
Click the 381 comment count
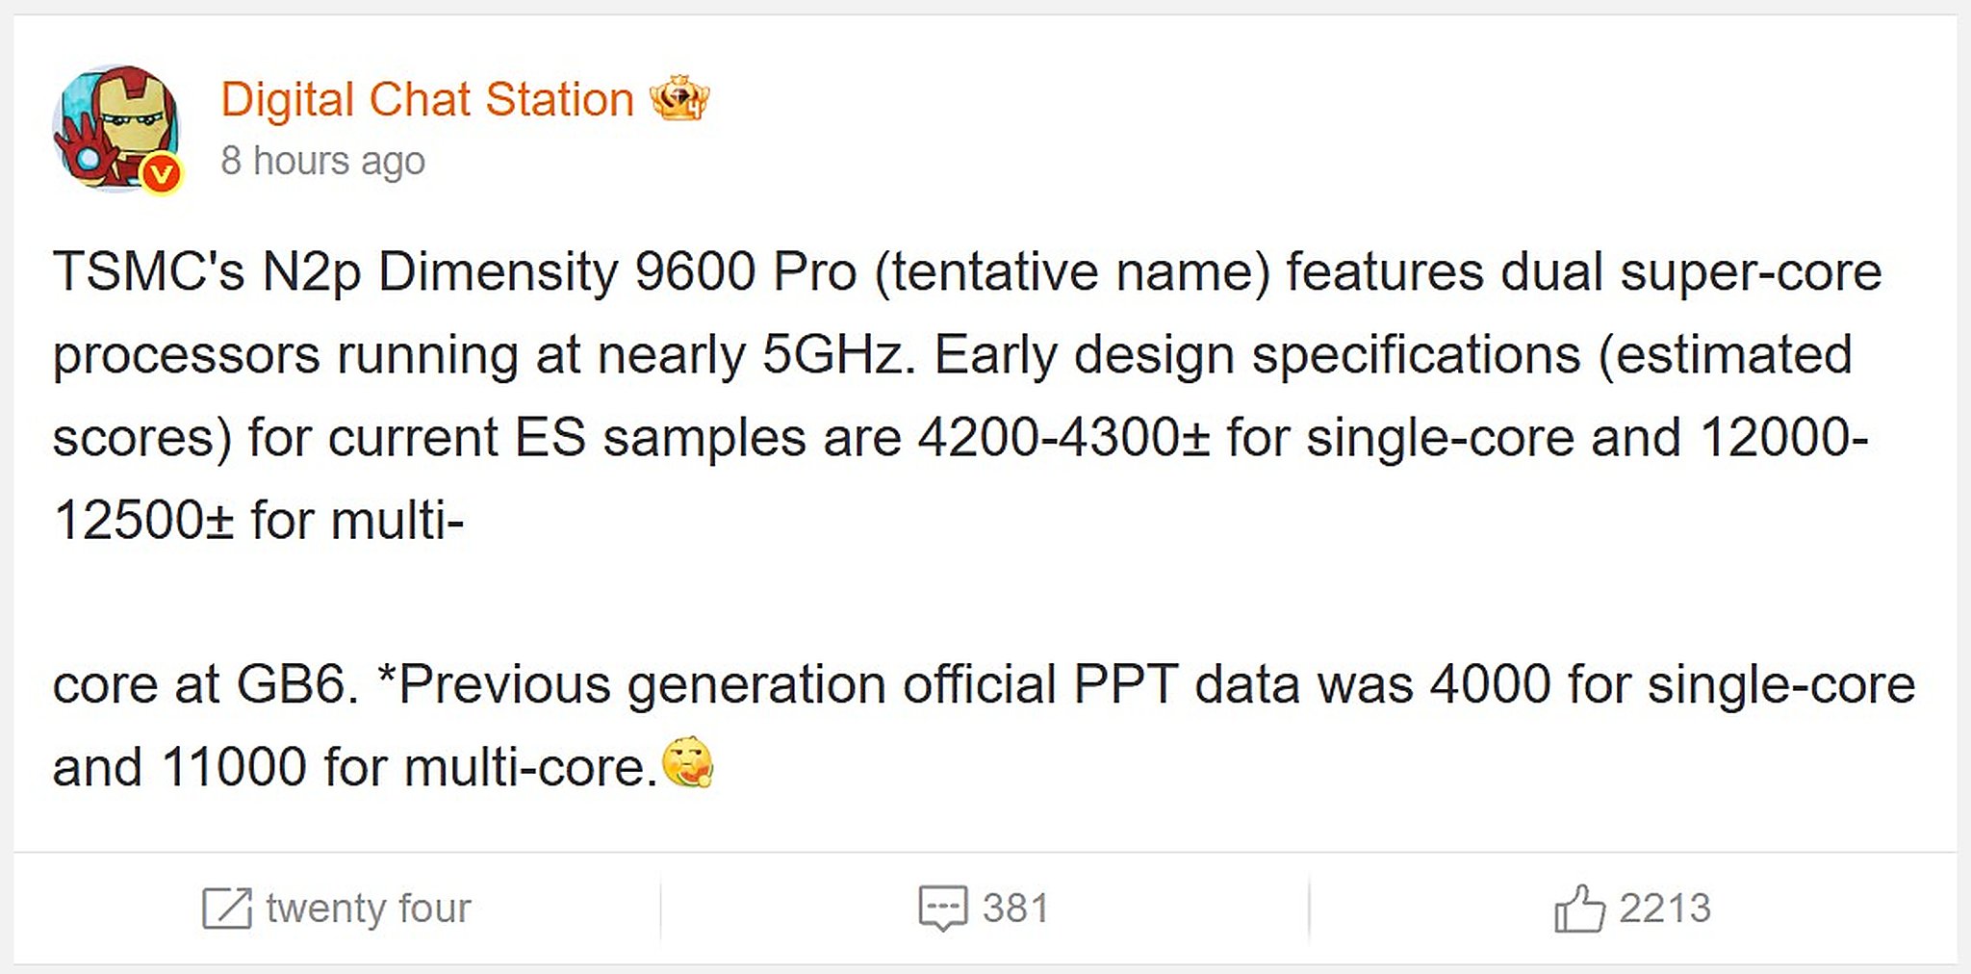coord(1015,909)
